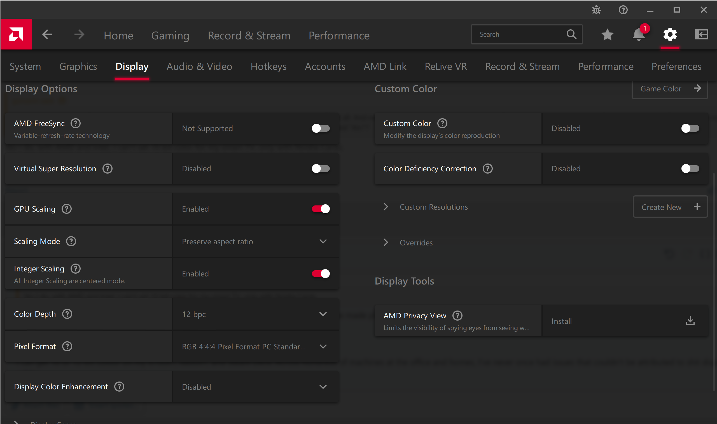717x424 pixels.
Task: Toggle the AMD FreeSync switch
Action: coord(321,128)
